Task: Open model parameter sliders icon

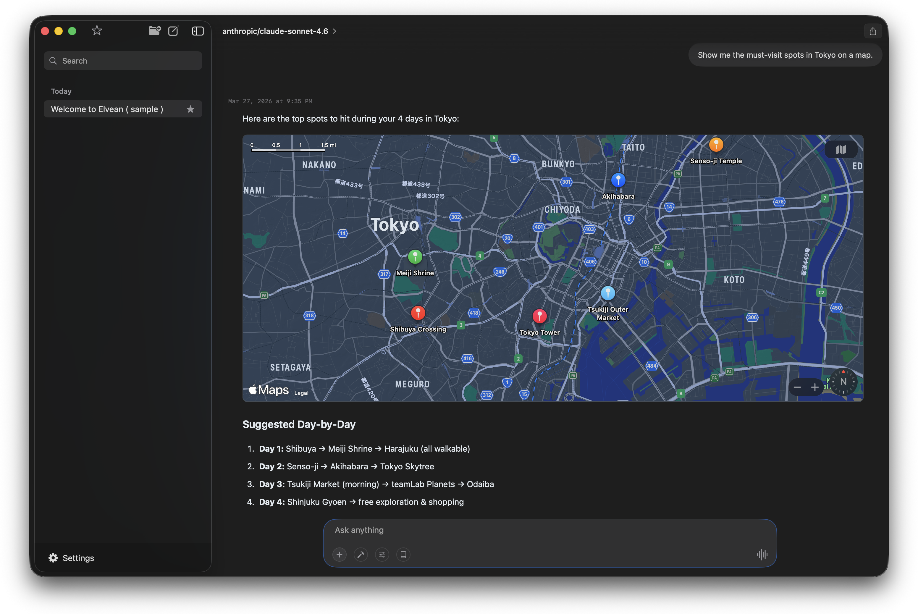Action: pyautogui.click(x=382, y=555)
